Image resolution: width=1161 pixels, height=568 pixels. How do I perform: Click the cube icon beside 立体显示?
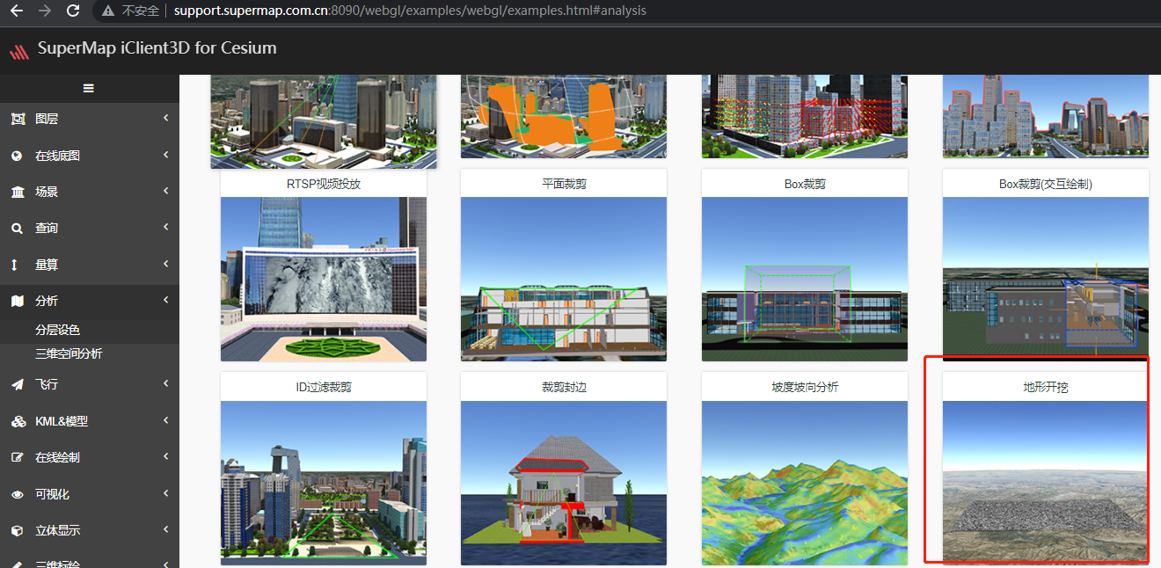tap(18, 530)
